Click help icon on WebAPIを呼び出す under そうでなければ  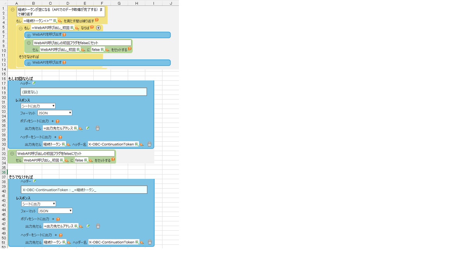pyautogui.click(x=64, y=62)
